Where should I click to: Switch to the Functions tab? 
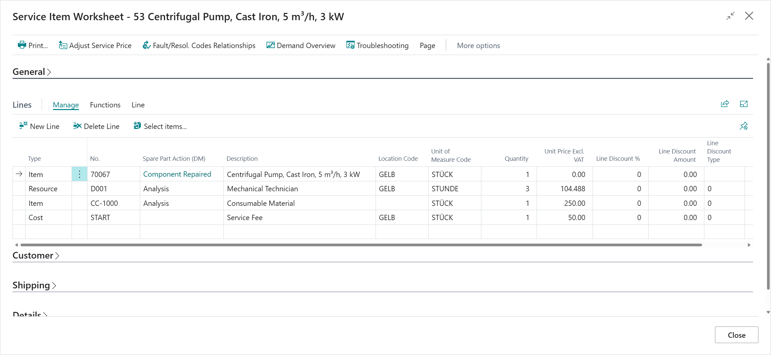(105, 105)
